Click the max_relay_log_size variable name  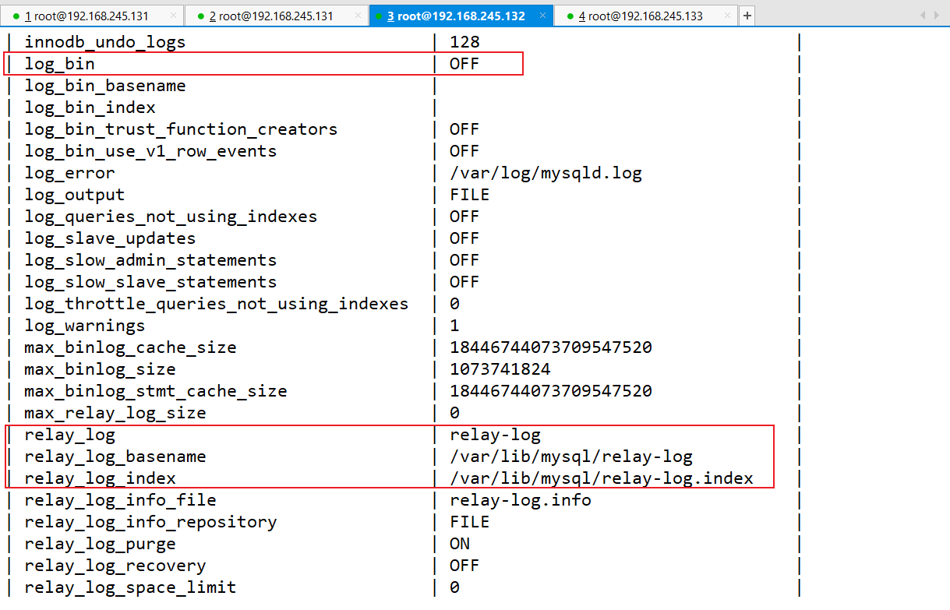[x=115, y=413]
